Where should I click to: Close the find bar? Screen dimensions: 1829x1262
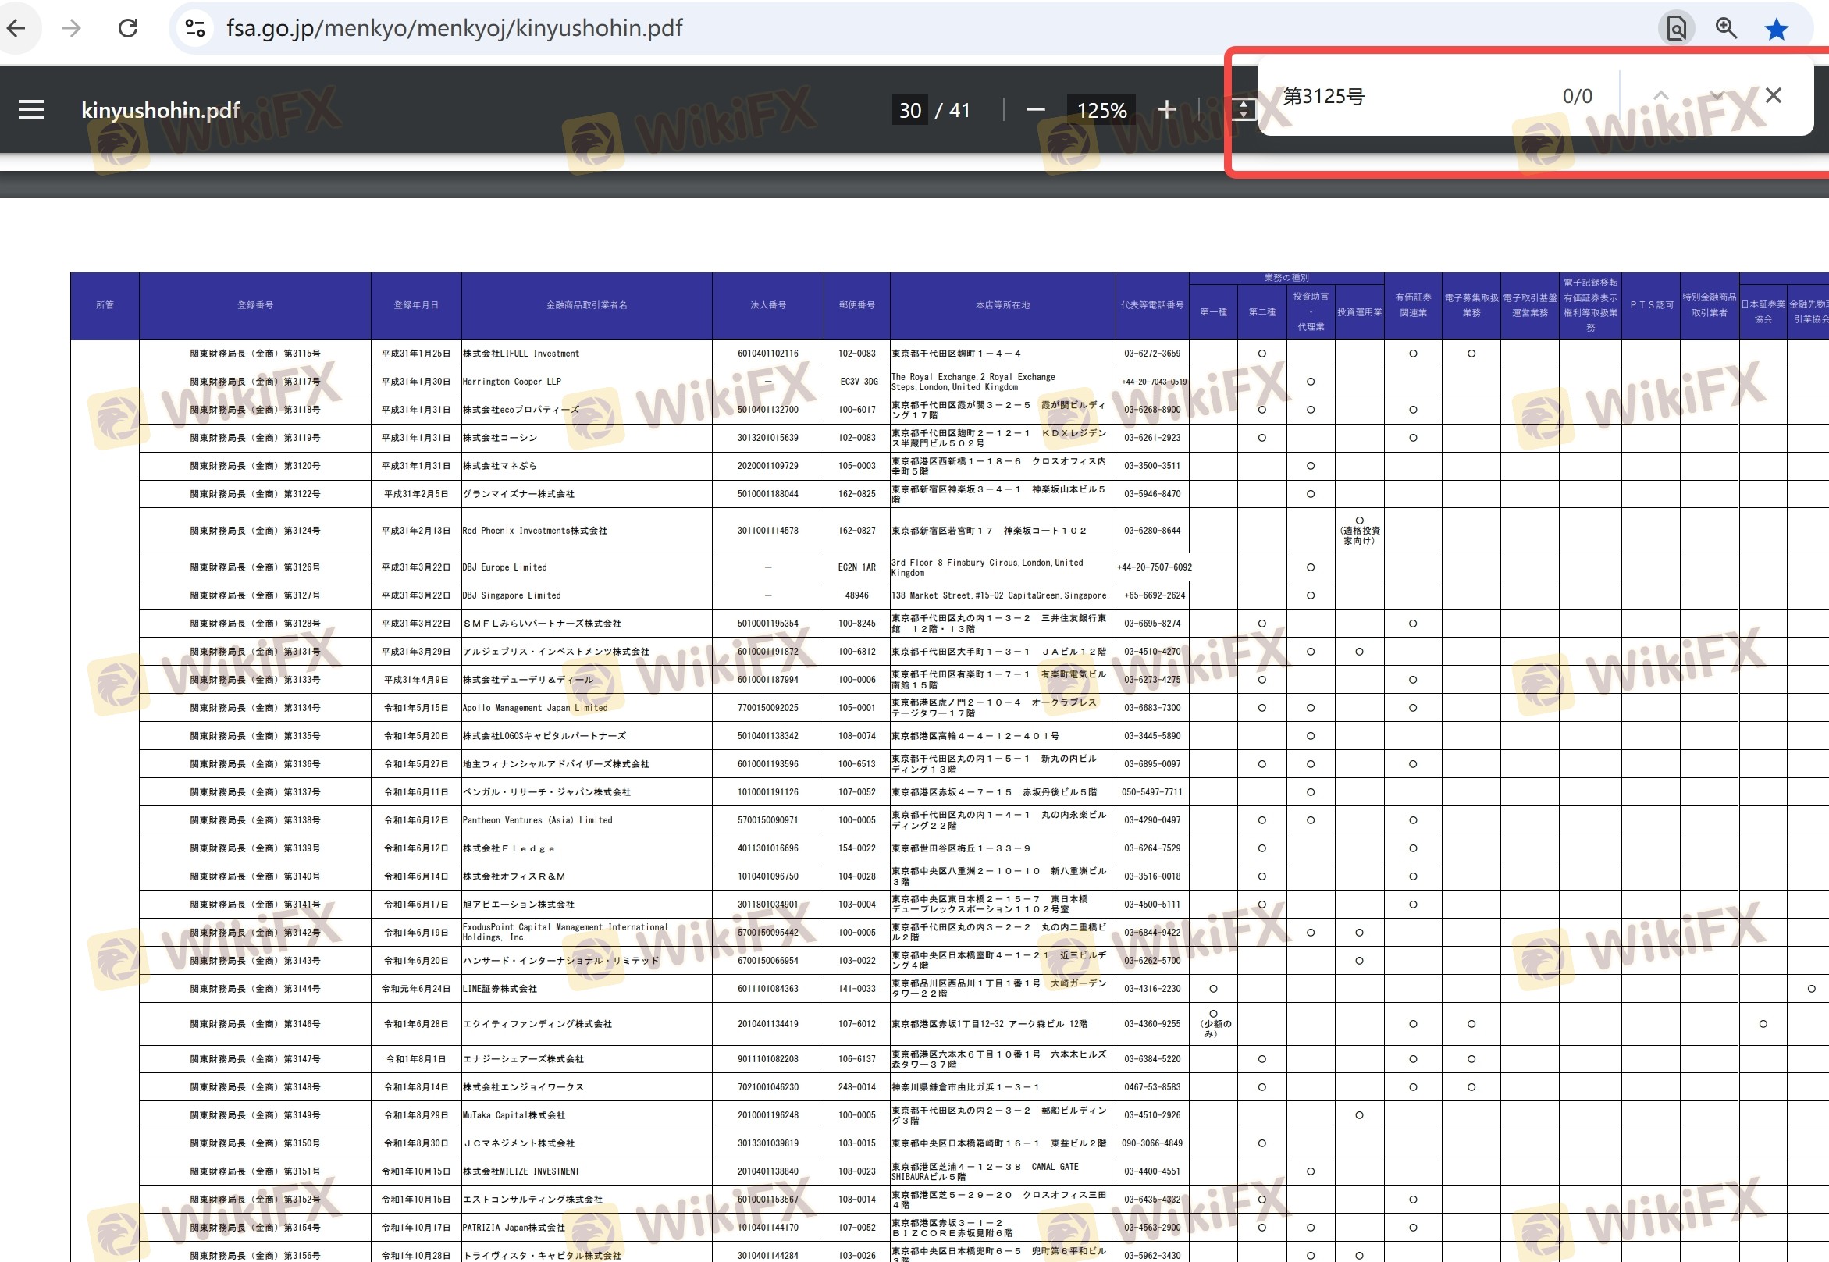click(x=1774, y=96)
